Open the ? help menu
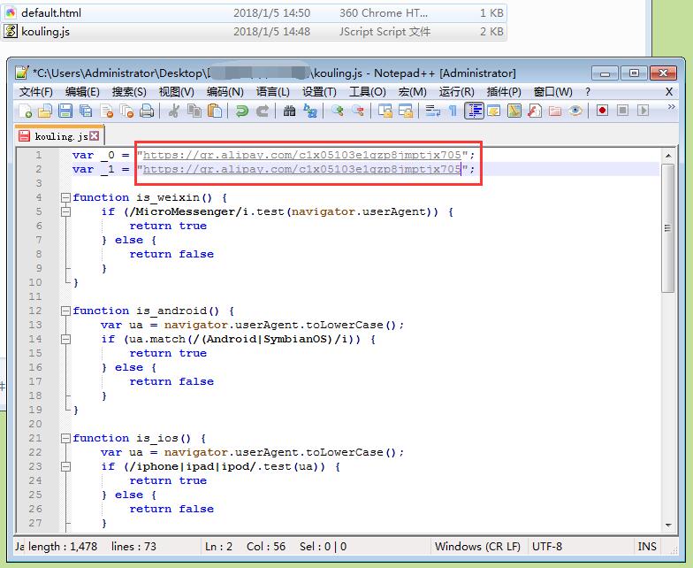 tap(587, 92)
